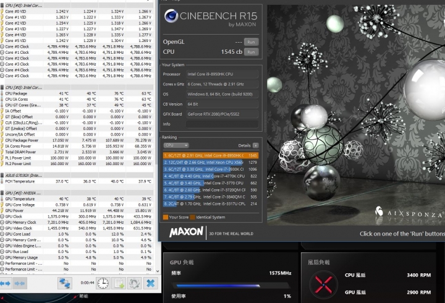Click the PCH Temperature sensor icon
This screenshot has width=445, height=303.
click(2, 181)
